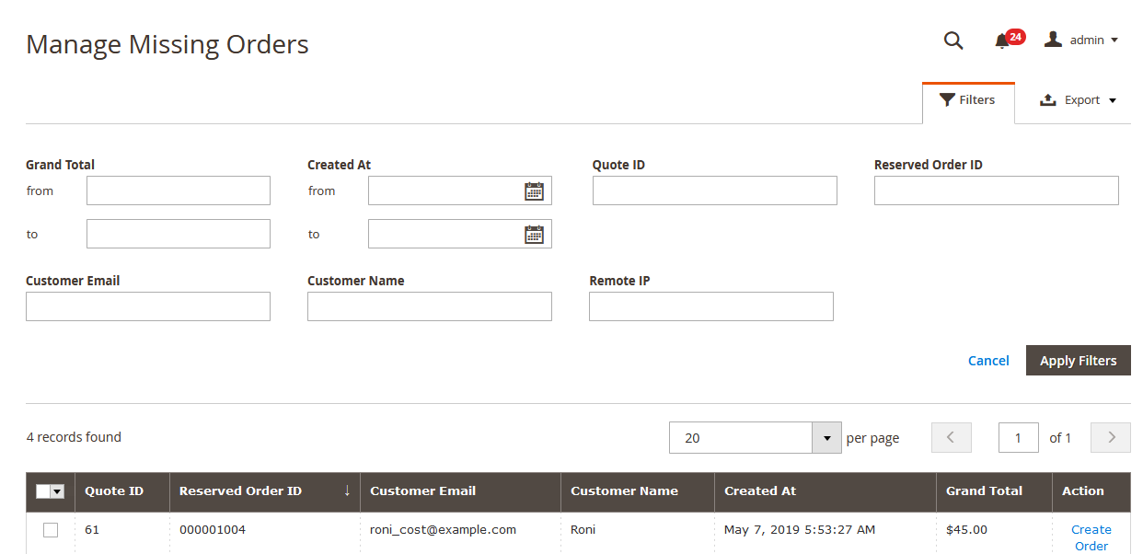Viewport: 1143px width, 554px height.
Task: Click Create Order link for Roni
Action: coord(1091,537)
